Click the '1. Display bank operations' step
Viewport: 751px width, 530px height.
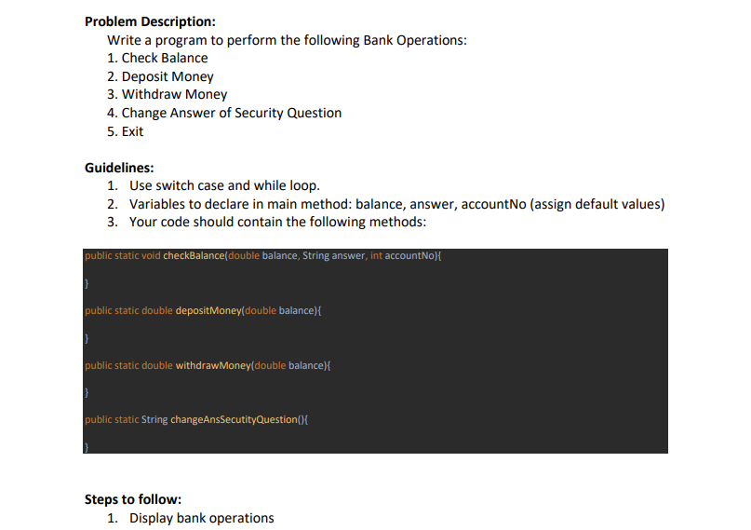(190, 518)
